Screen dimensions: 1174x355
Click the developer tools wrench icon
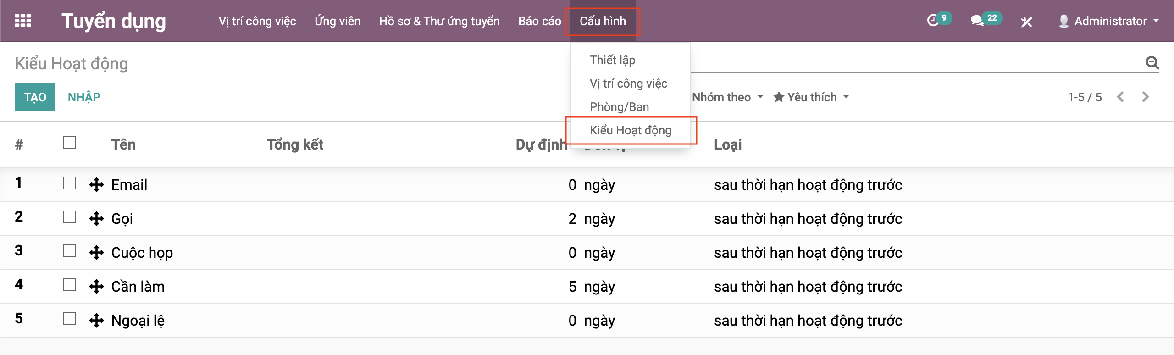pyautogui.click(x=1026, y=22)
